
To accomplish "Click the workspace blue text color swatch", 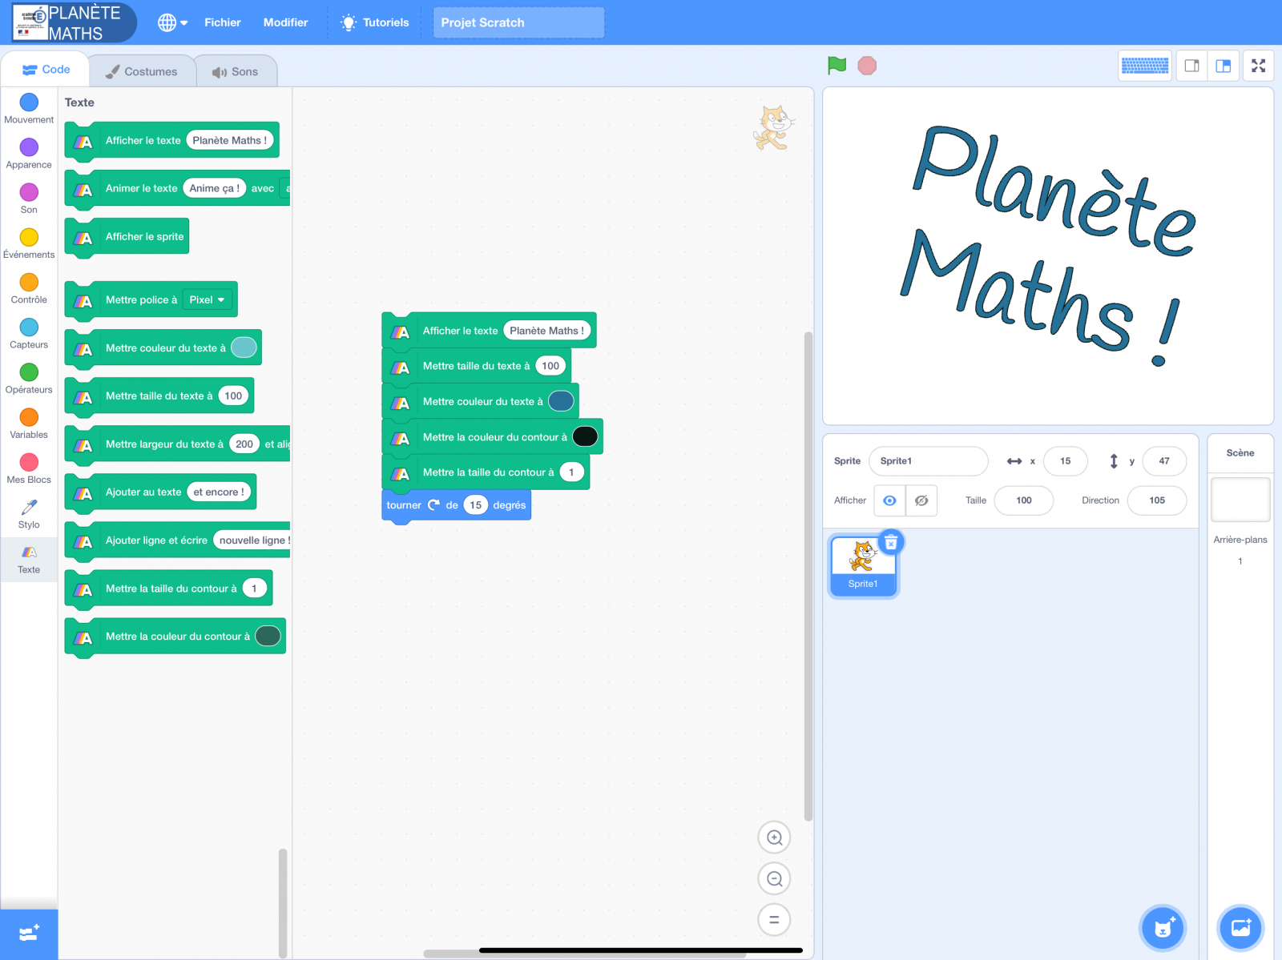I will tap(561, 401).
